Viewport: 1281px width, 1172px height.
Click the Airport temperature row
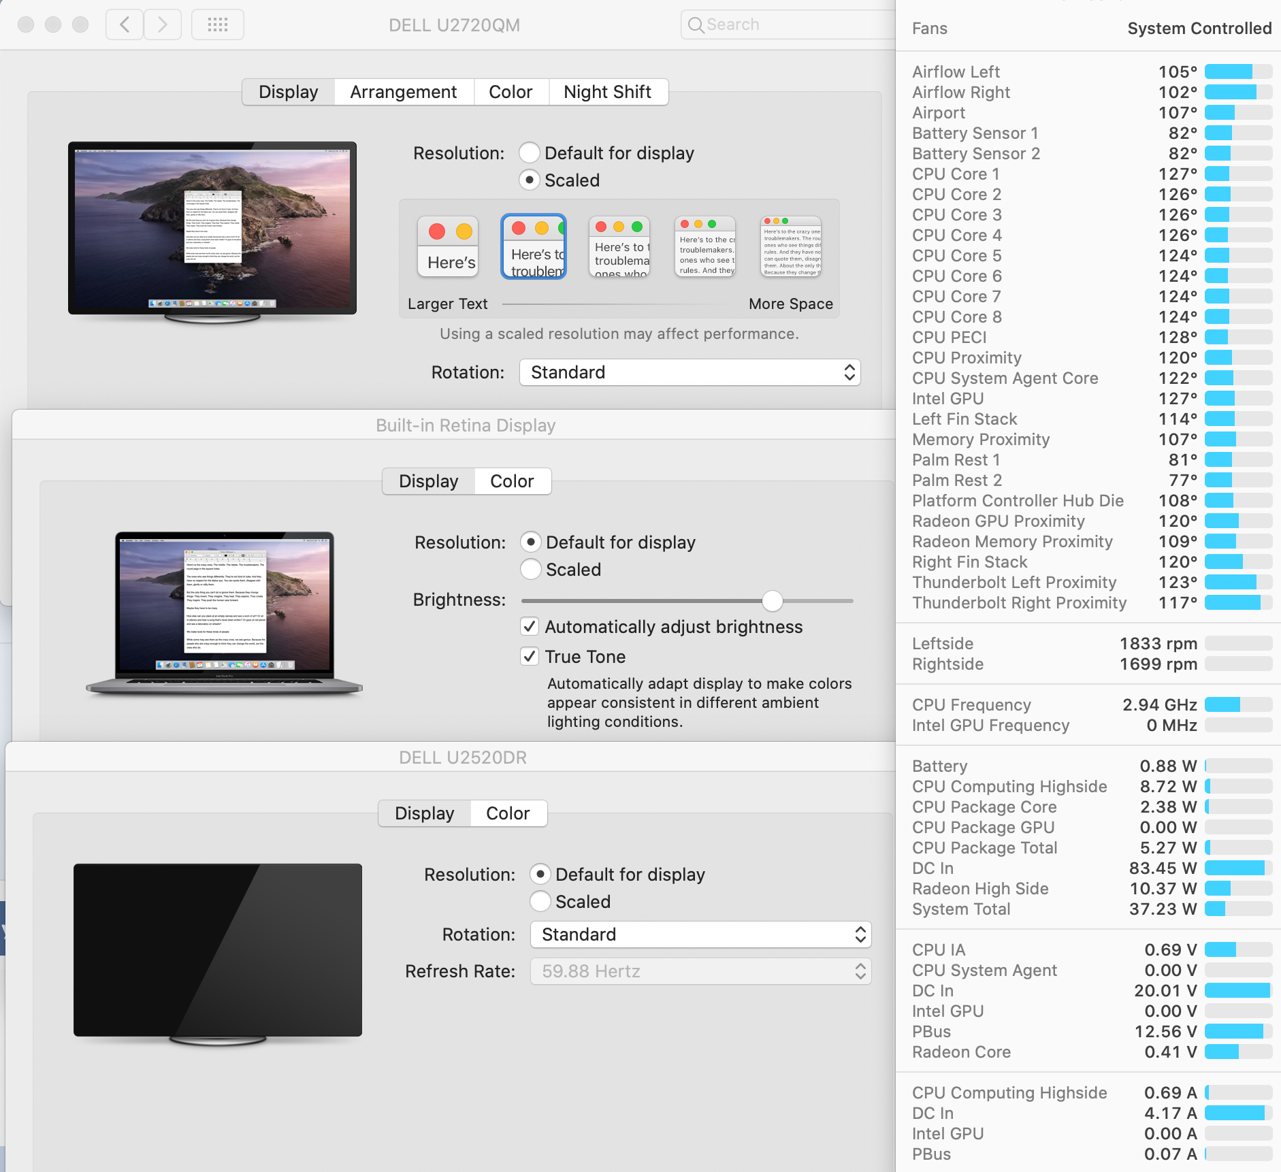pyautogui.click(x=1092, y=112)
